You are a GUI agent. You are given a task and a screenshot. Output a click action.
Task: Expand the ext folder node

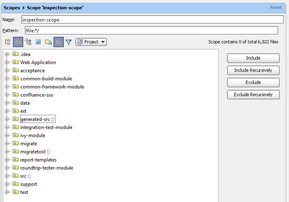point(7,111)
